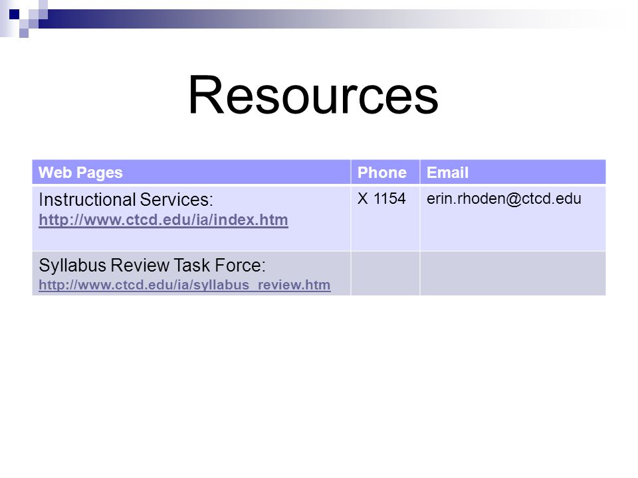The height and width of the screenshot is (478, 638).
Task: Open the Instructional Services index.htm link
Action: 163,220
